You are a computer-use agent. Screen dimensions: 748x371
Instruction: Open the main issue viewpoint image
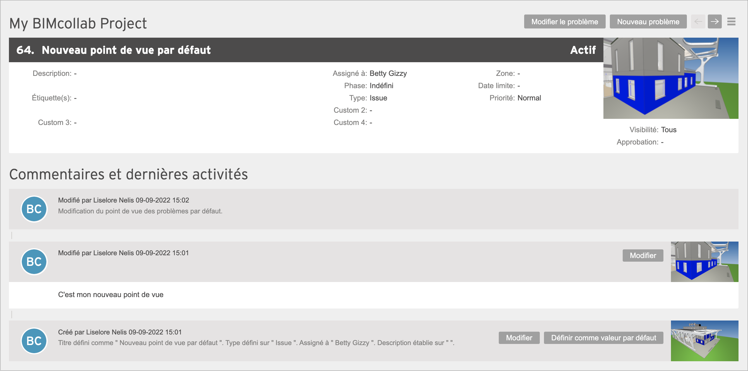[x=671, y=78]
